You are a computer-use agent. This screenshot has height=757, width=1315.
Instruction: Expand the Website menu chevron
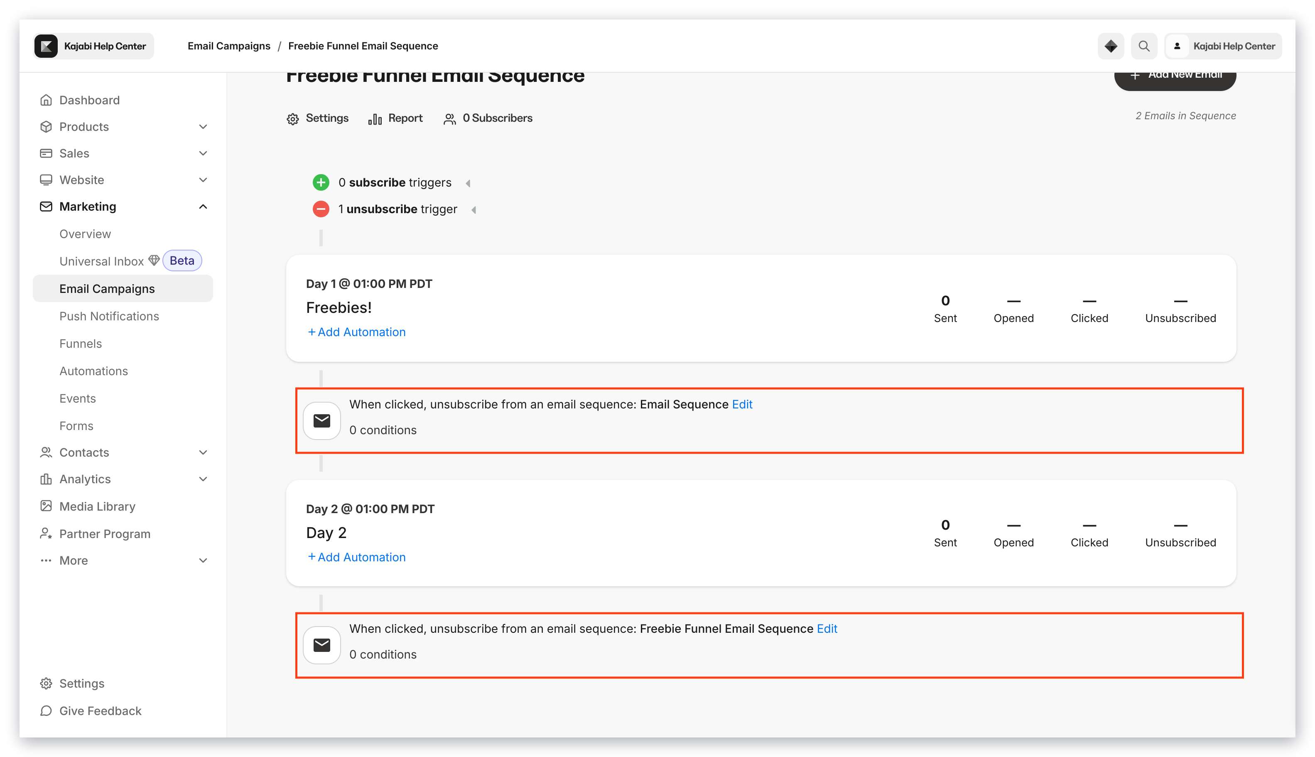point(203,180)
